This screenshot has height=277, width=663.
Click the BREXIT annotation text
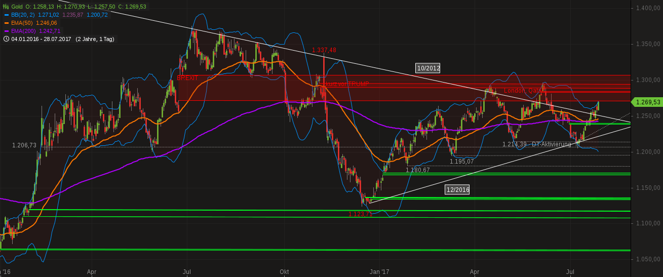pos(187,78)
